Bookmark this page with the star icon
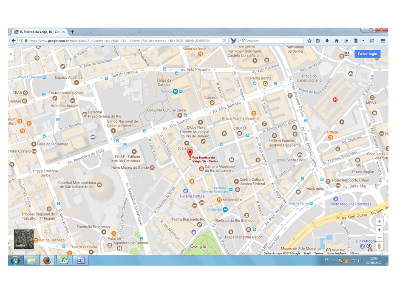 pos(309,41)
